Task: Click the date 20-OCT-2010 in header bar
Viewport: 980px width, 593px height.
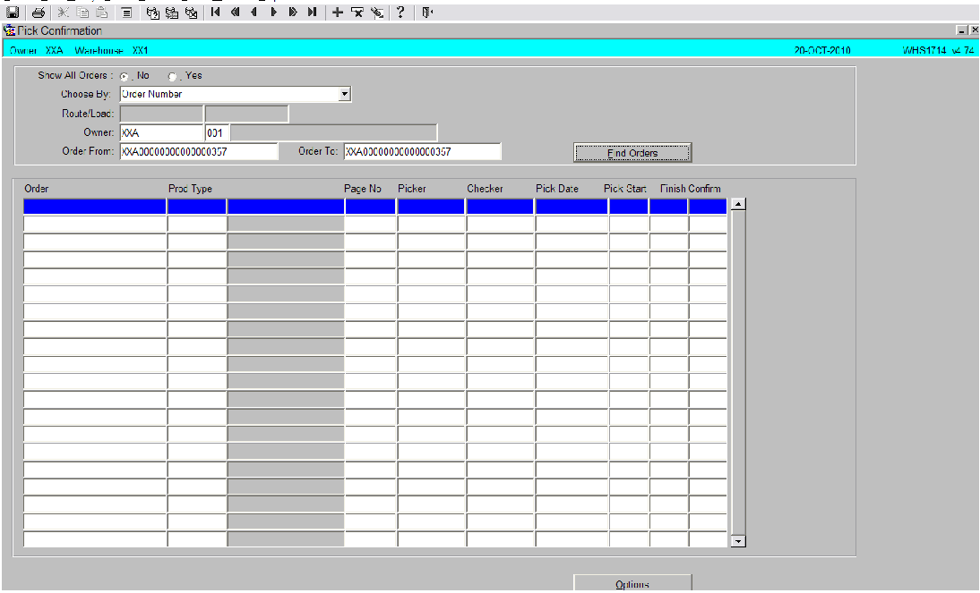Action: (x=821, y=51)
